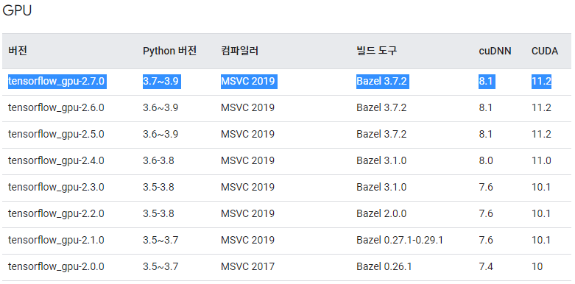Select the tensorflow_gpu-2.6.0 cell
Viewport: 575px width, 284px height.
coord(56,108)
